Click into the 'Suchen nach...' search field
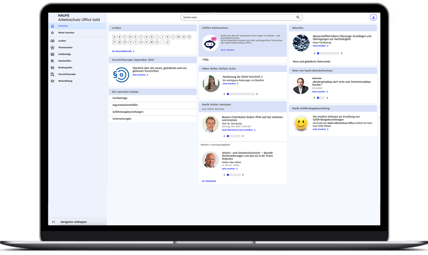 tap(237, 17)
